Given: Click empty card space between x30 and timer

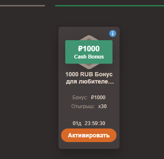Looking at the screenshot, I should [x=89, y=115].
